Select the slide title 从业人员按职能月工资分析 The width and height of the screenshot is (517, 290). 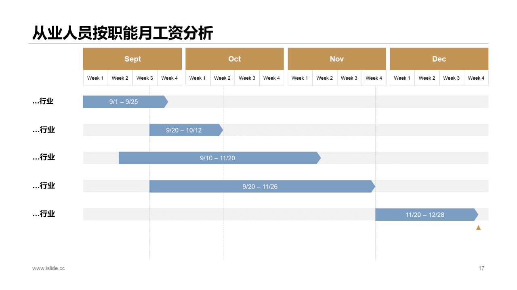pyautogui.click(x=122, y=33)
